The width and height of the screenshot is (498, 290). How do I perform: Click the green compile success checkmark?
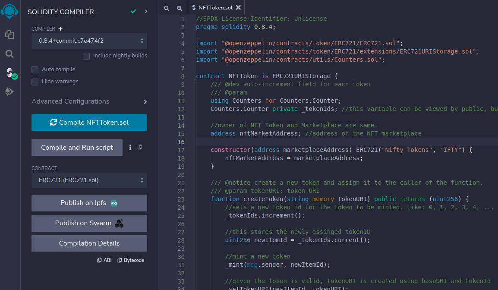point(132,11)
